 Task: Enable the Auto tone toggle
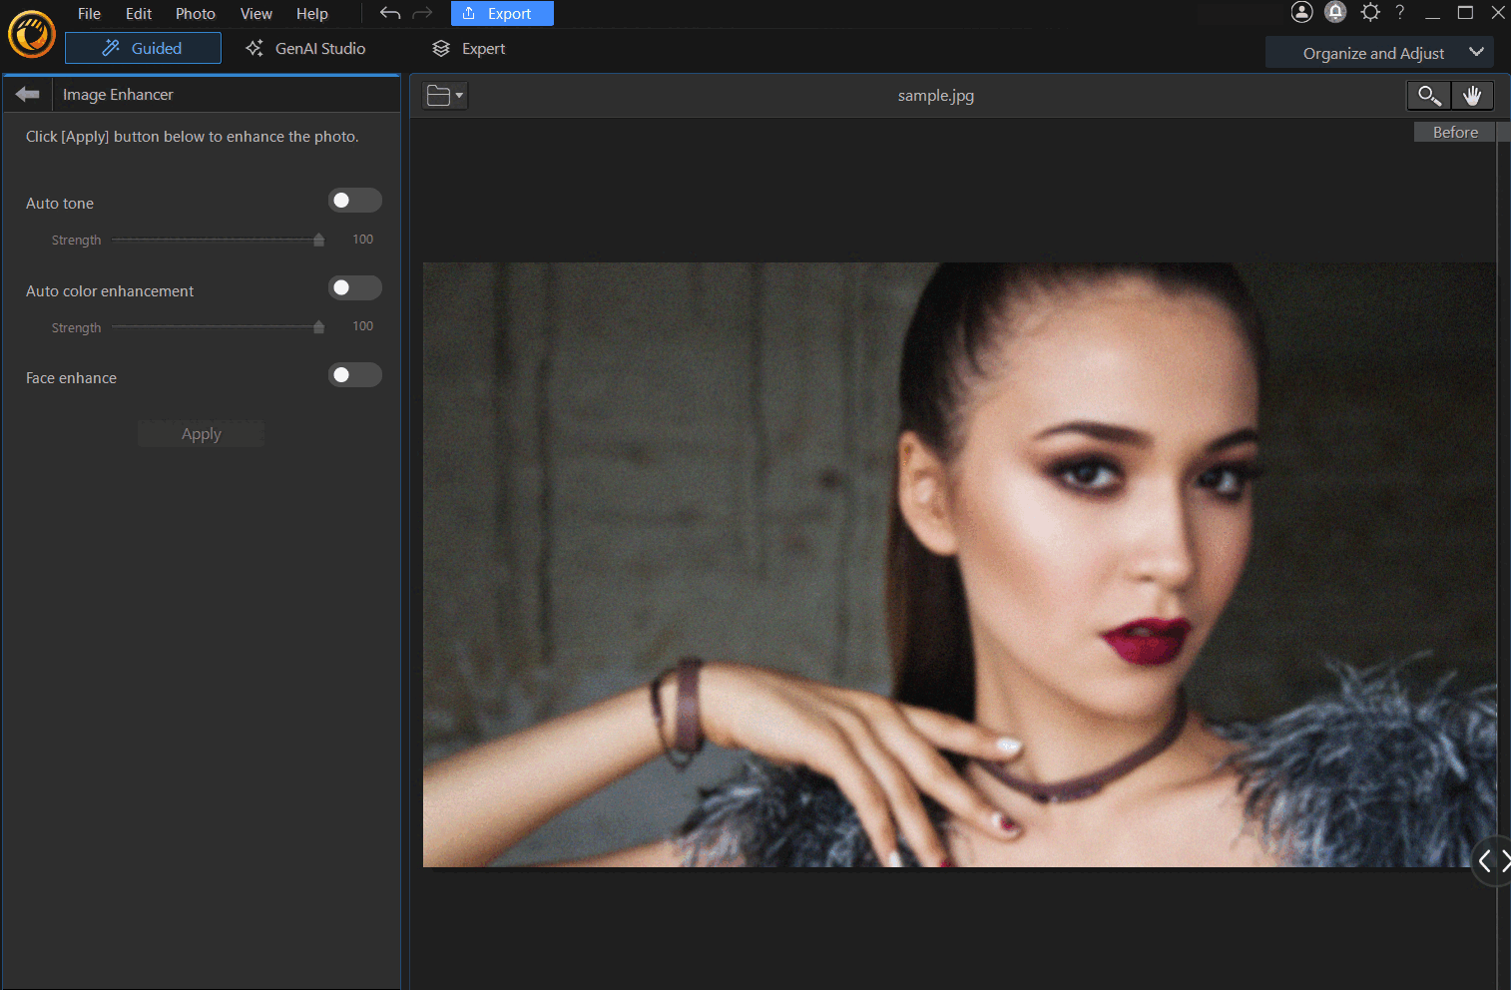coord(354,200)
